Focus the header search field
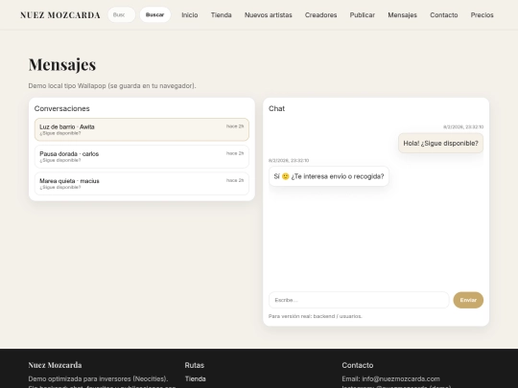Viewport: 518px width, 388px height. (x=122, y=14)
